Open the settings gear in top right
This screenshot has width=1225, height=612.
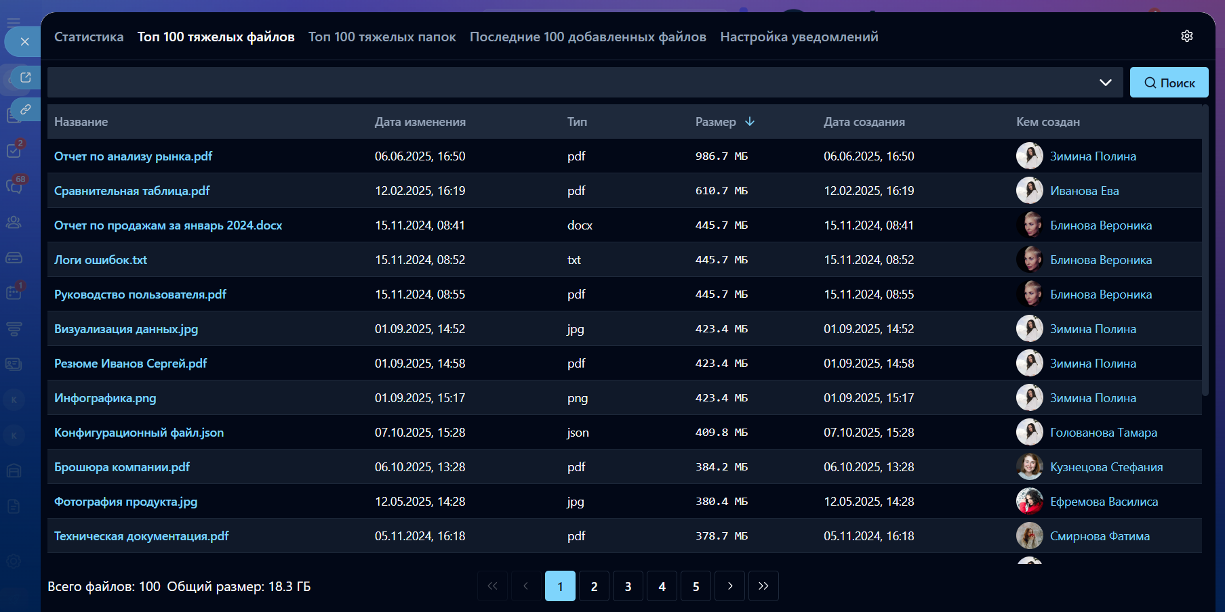pyautogui.click(x=1186, y=36)
